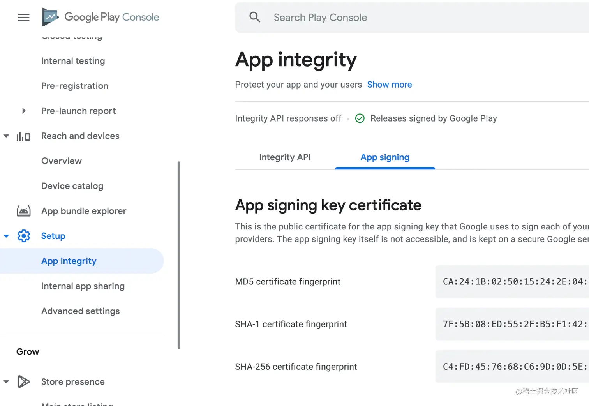This screenshot has width=589, height=406.
Task: Click the Setup gear icon
Action: 23,236
